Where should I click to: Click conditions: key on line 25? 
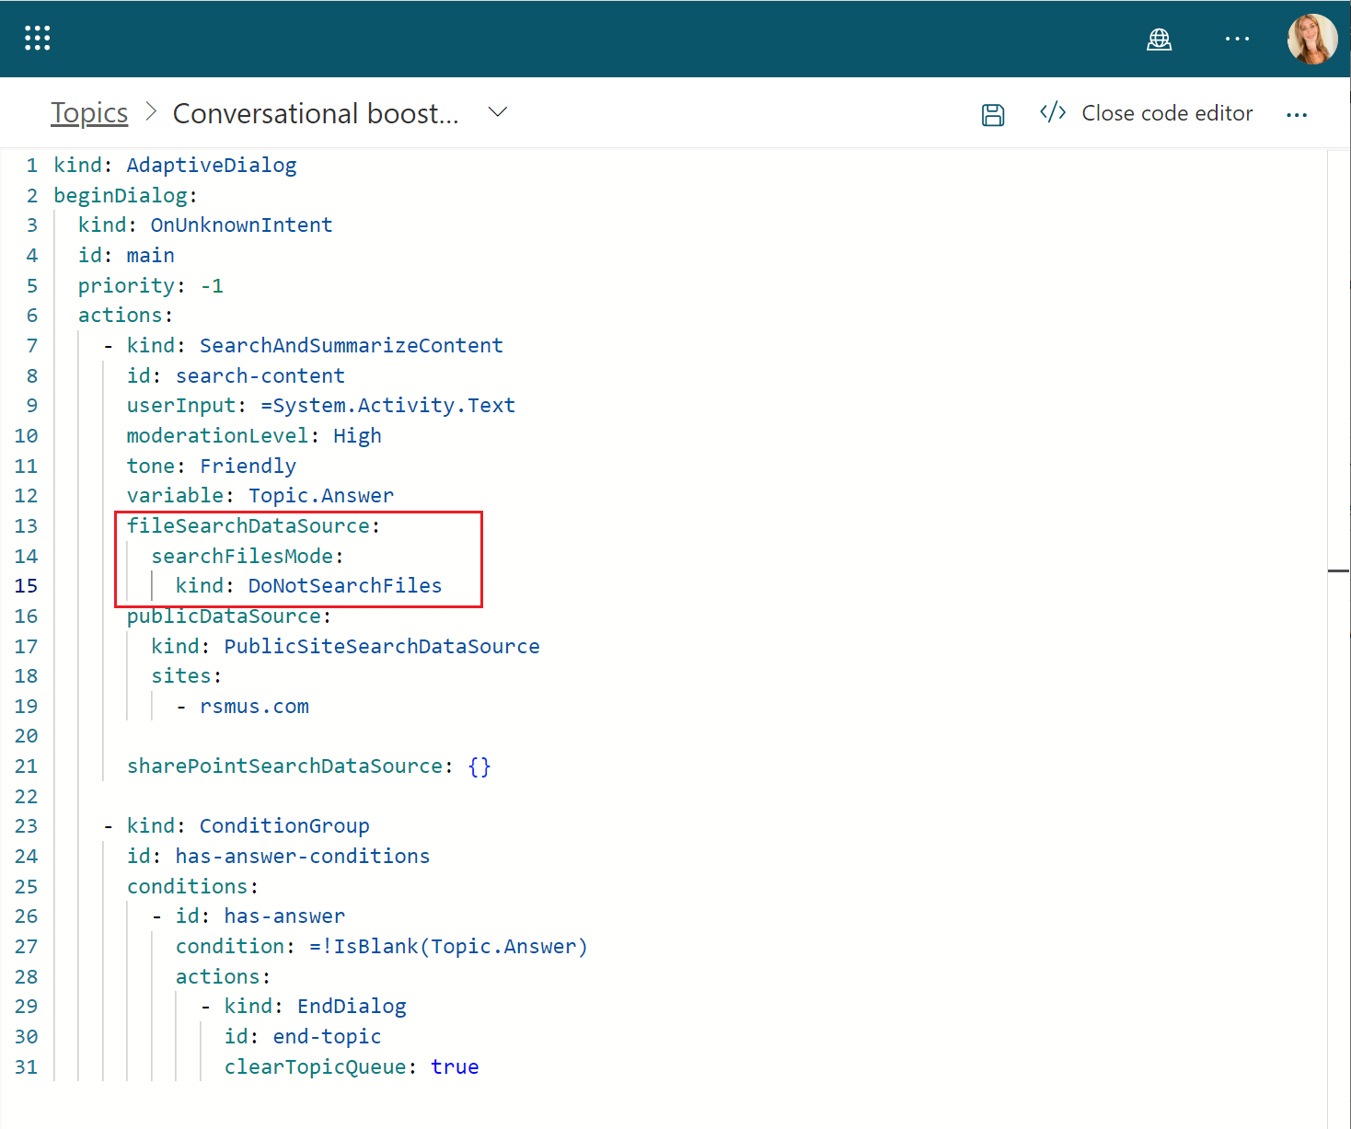pyautogui.click(x=192, y=886)
